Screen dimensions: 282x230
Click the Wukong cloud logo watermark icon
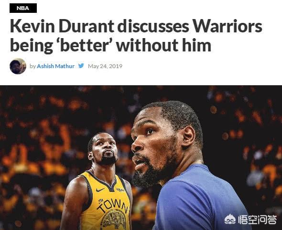tap(230, 219)
